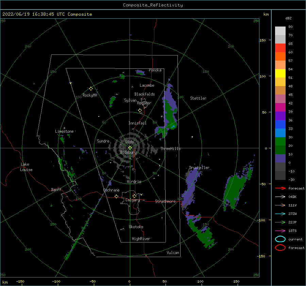Screen dimensions: 306x286
Task: Select the purple 36-39 dBZ swatch
Action: (x=280, y=116)
